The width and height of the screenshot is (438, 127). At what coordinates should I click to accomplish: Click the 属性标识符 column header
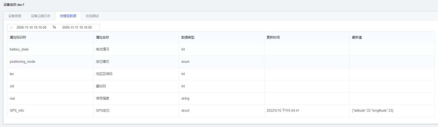18,37
